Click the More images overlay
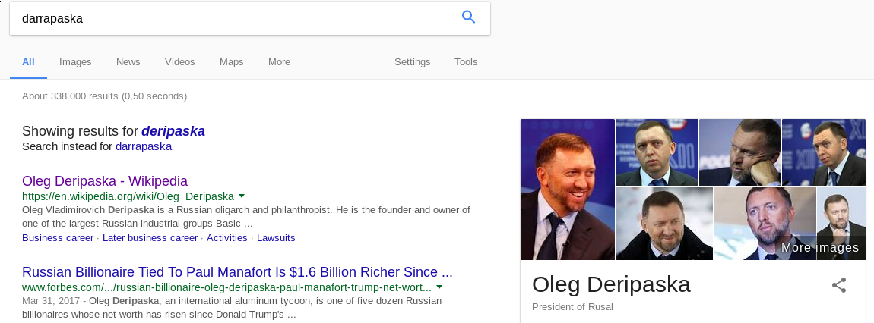The image size is (874, 323). point(819,248)
